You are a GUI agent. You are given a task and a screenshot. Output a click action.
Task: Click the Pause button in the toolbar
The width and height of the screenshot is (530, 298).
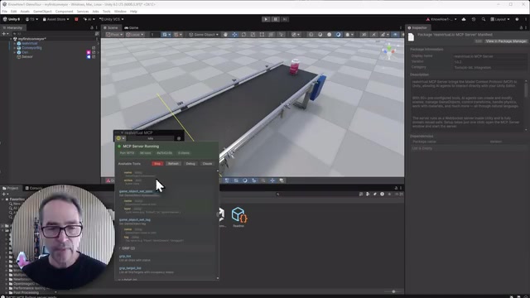276,19
